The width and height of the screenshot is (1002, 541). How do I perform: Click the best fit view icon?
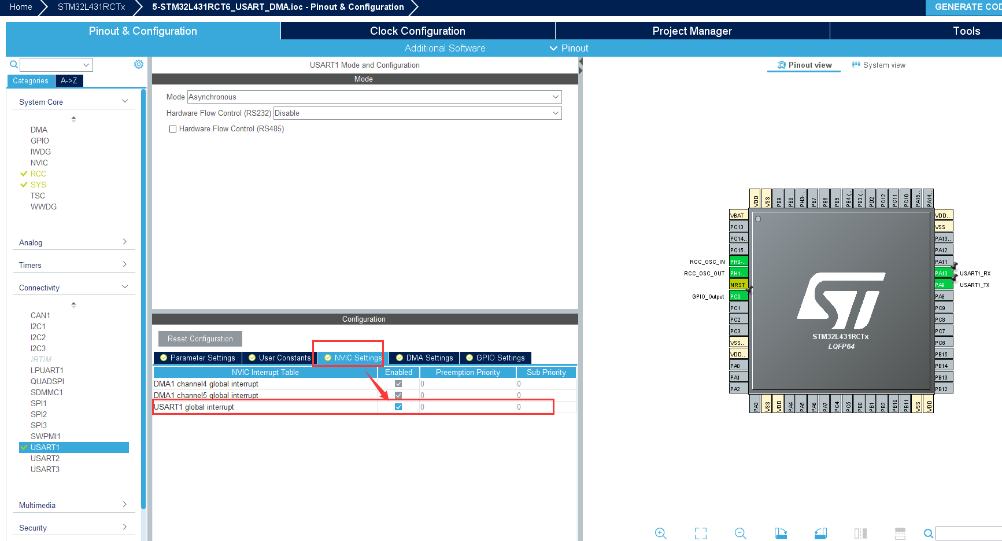pos(700,533)
